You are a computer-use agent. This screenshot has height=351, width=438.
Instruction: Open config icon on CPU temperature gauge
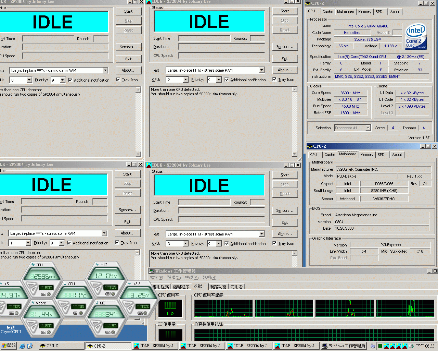click(x=75, y=313)
